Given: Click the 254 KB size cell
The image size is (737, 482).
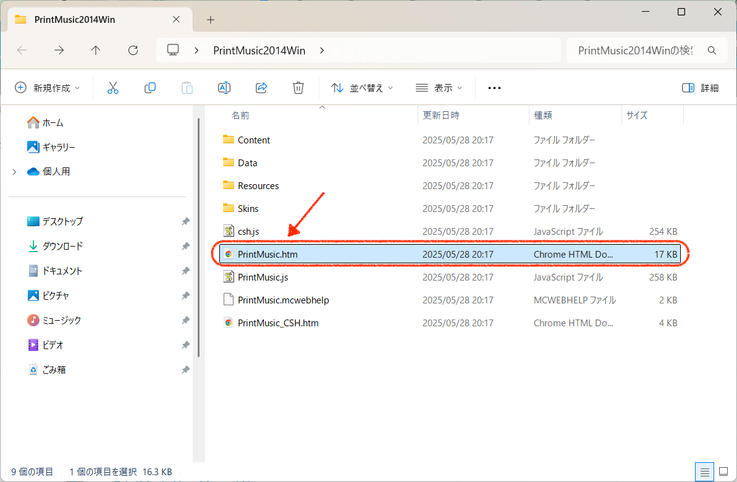Looking at the screenshot, I should (663, 231).
